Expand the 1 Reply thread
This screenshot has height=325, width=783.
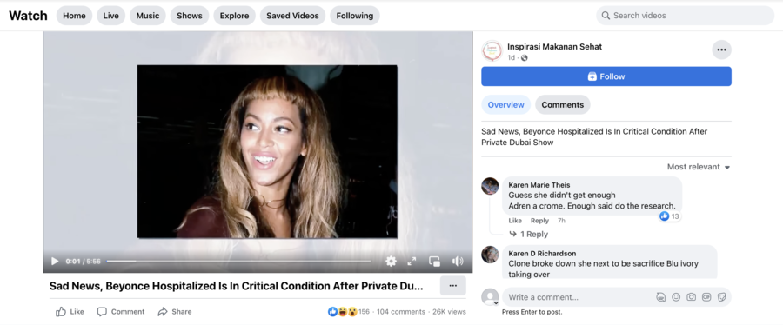click(x=528, y=235)
